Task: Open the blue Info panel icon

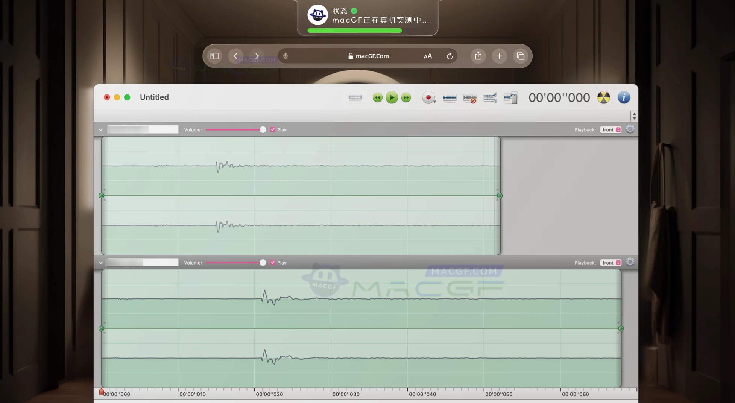Action: click(624, 97)
